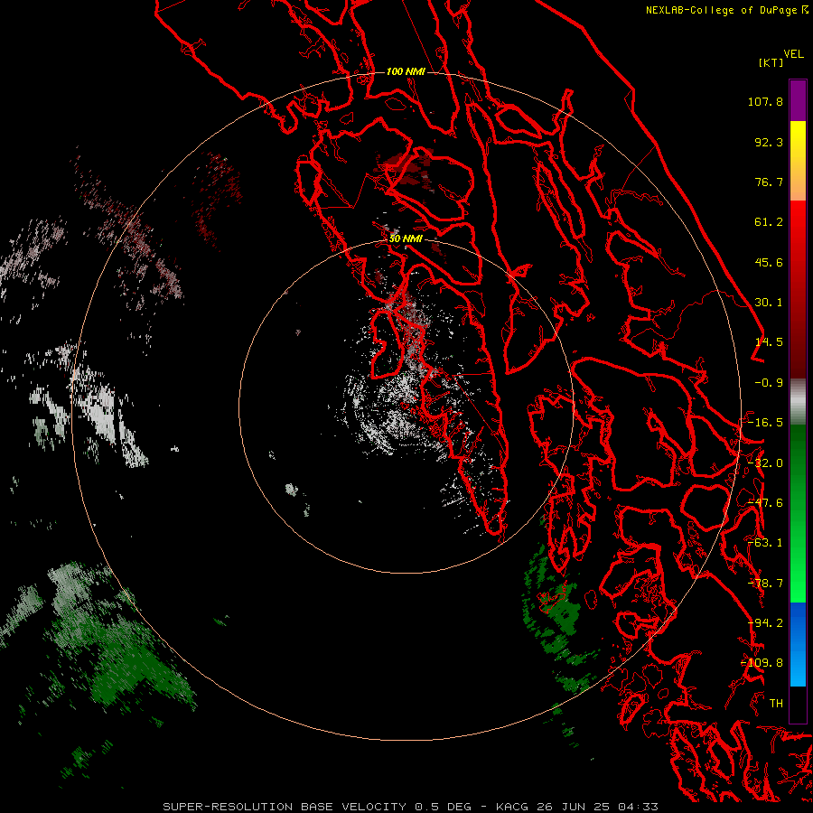The width and height of the screenshot is (813, 813).
Task: Click the -63.1 velocity scale value
Action: pos(765,543)
